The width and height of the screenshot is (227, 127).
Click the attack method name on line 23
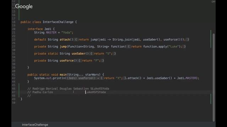coord(65,40)
